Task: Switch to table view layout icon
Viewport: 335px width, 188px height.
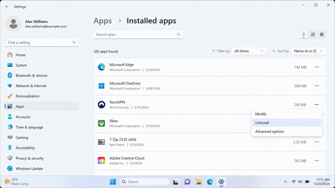Action: point(322,35)
